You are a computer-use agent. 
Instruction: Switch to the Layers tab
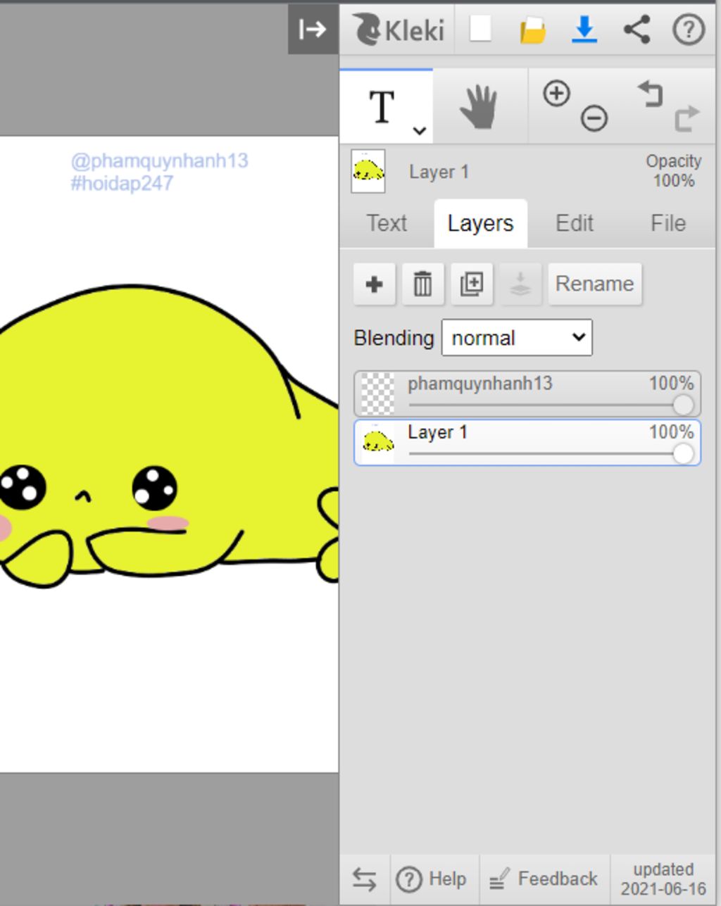480,223
